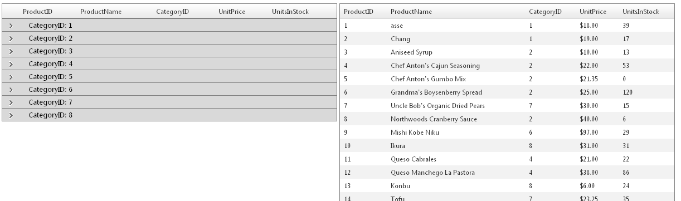Expand the CategoryID: 6 group
The height and width of the screenshot is (201, 681).
(11, 90)
